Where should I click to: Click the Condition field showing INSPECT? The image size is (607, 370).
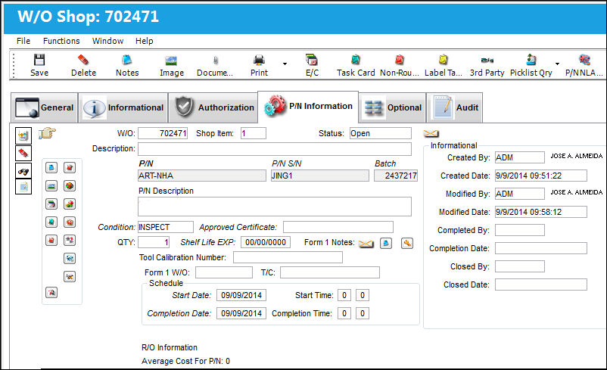pos(166,227)
